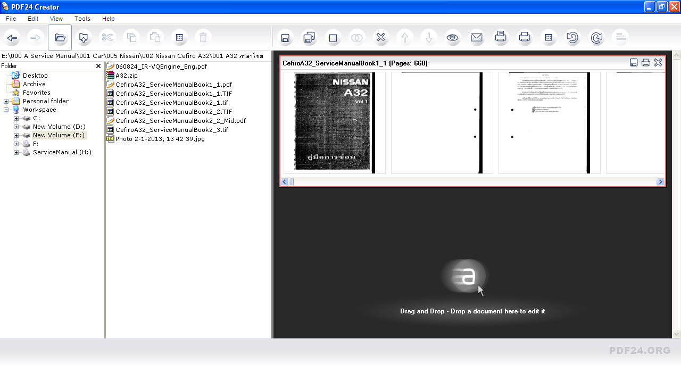Click the horizontal lines icon at the toolbar end
Image resolution: width=681 pixels, height=365 pixels.
point(620,38)
